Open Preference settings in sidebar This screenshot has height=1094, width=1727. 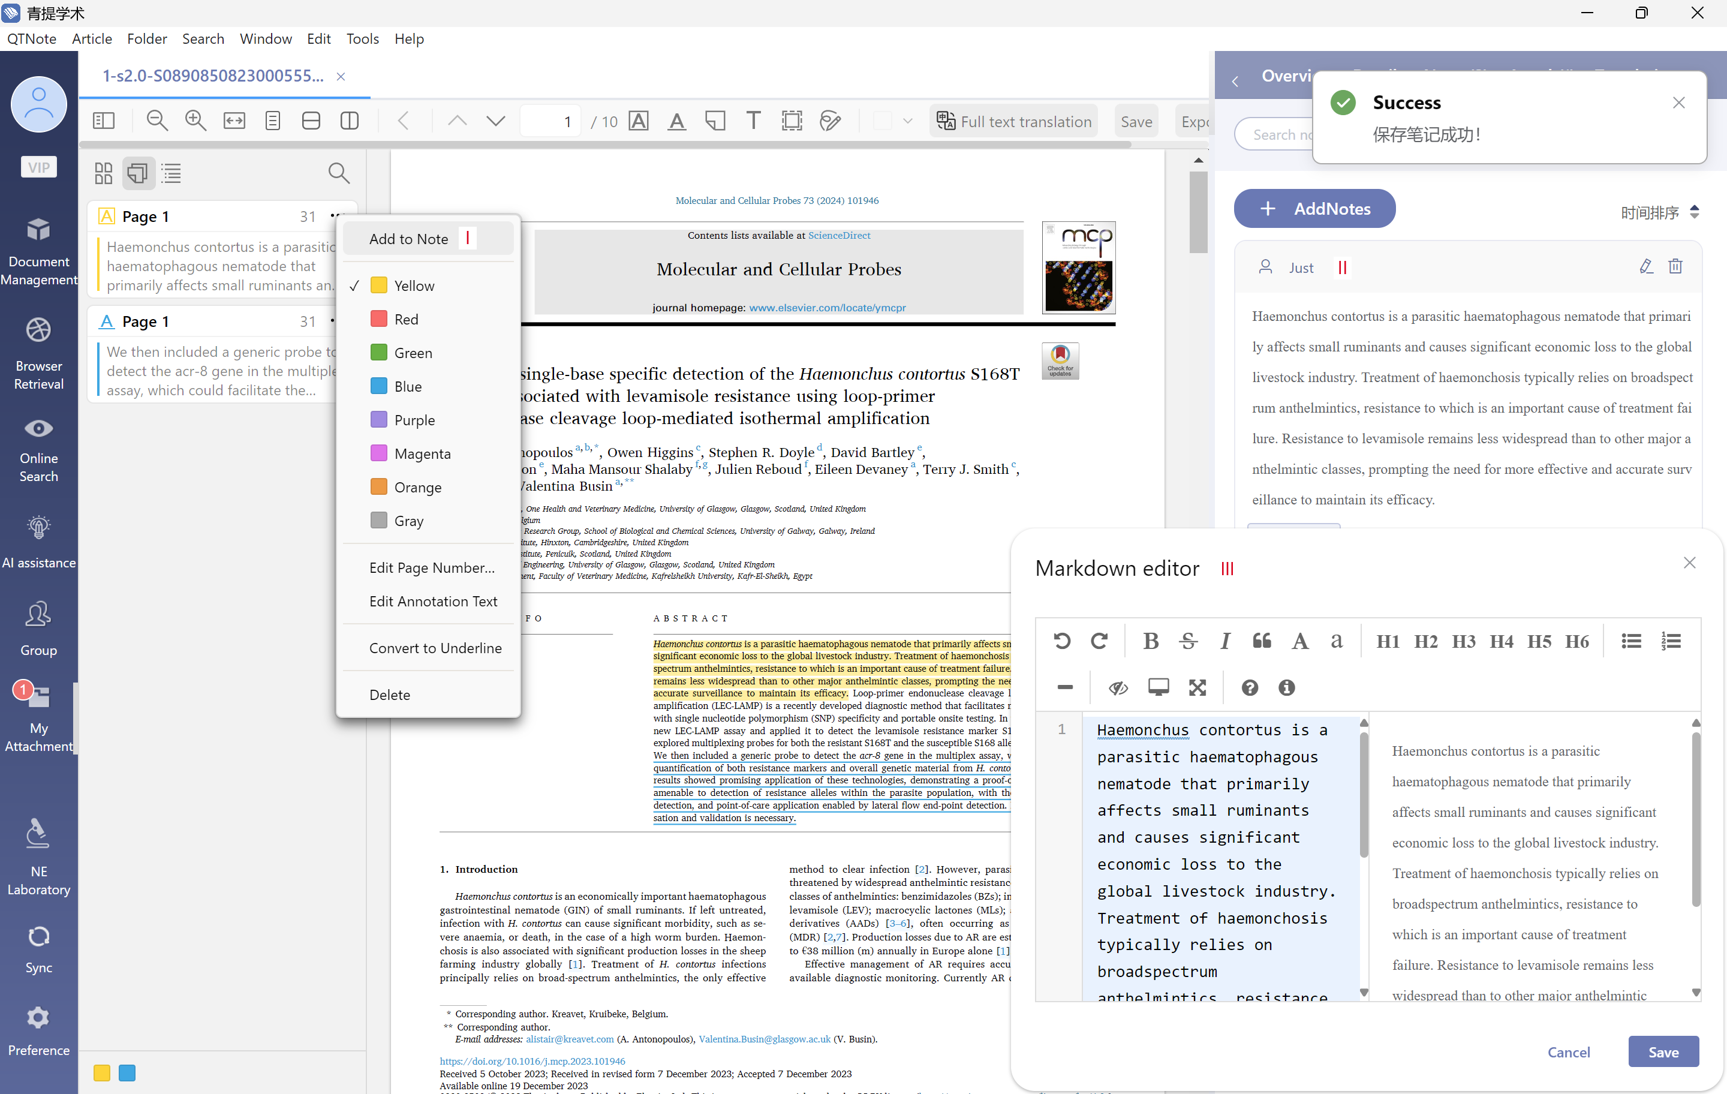point(39,1031)
